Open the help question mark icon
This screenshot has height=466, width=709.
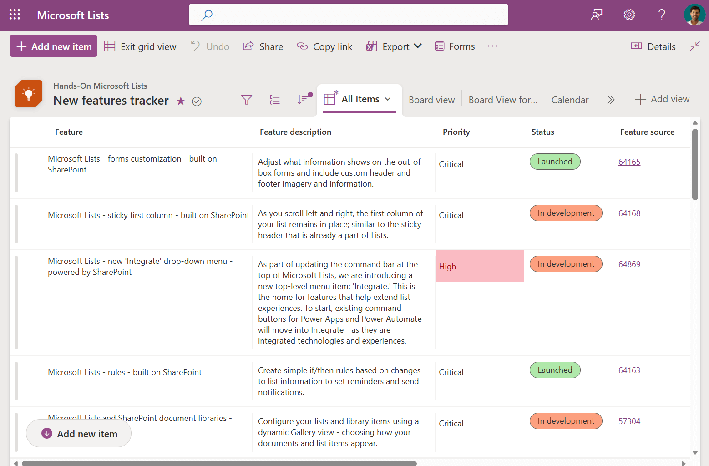point(662,15)
